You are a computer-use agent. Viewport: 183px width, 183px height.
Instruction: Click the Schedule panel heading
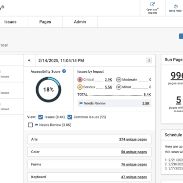coord(173,135)
